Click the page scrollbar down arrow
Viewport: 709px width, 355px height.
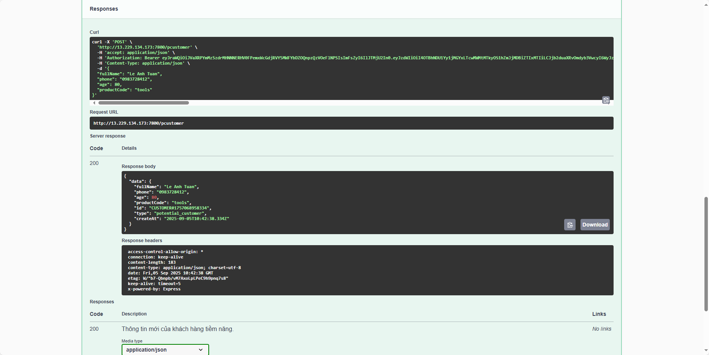point(706,350)
